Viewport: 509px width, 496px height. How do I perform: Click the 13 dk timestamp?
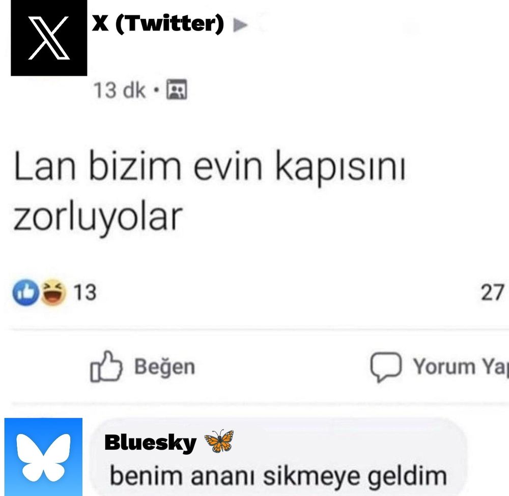[x=119, y=90]
